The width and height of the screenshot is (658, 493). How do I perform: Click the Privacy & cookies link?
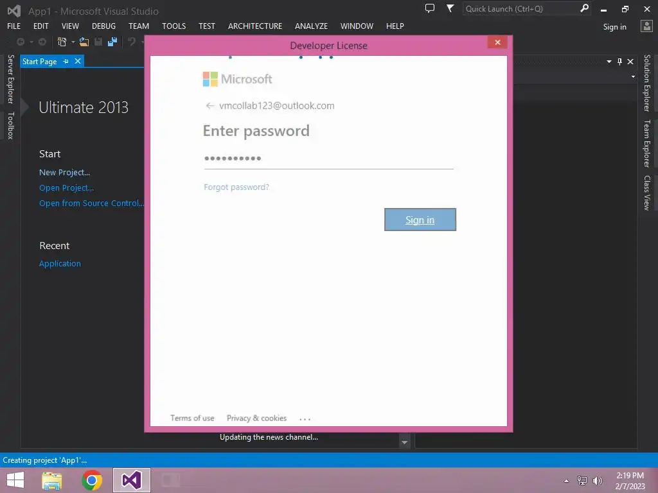[257, 418]
